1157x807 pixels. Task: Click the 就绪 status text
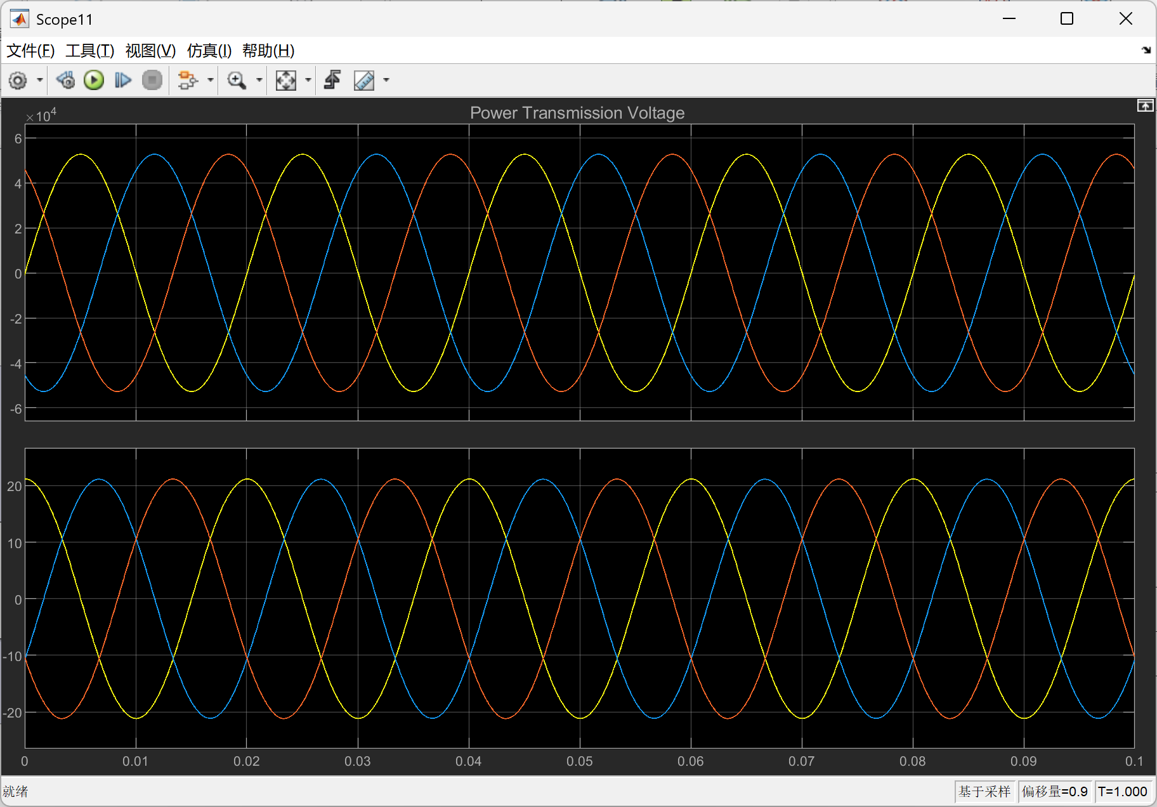pyautogui.click(x=15, y=792)
